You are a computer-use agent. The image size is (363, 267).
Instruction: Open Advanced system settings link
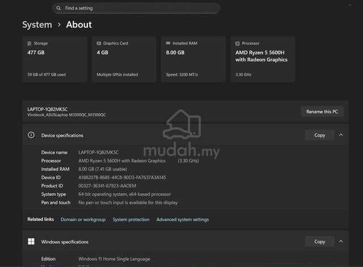183,219
